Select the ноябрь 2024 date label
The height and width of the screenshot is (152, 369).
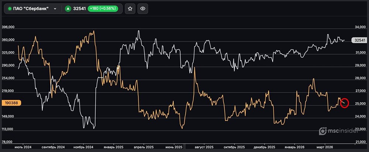point(83,147)
